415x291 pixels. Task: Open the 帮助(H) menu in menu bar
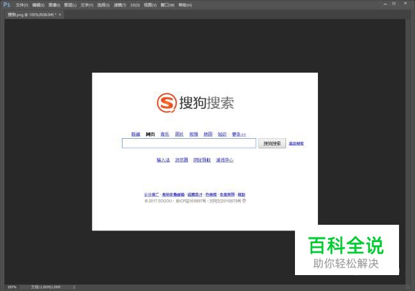(x=185, y=5)
